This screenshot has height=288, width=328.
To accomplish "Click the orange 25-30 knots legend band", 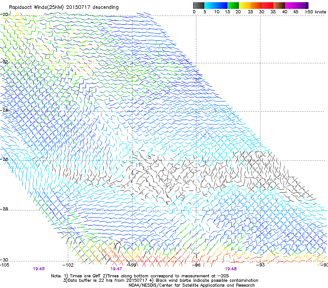I will coord(256,5).
